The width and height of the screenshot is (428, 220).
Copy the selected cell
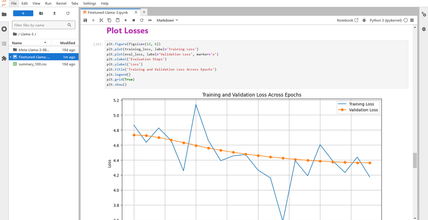coord(109,20)
